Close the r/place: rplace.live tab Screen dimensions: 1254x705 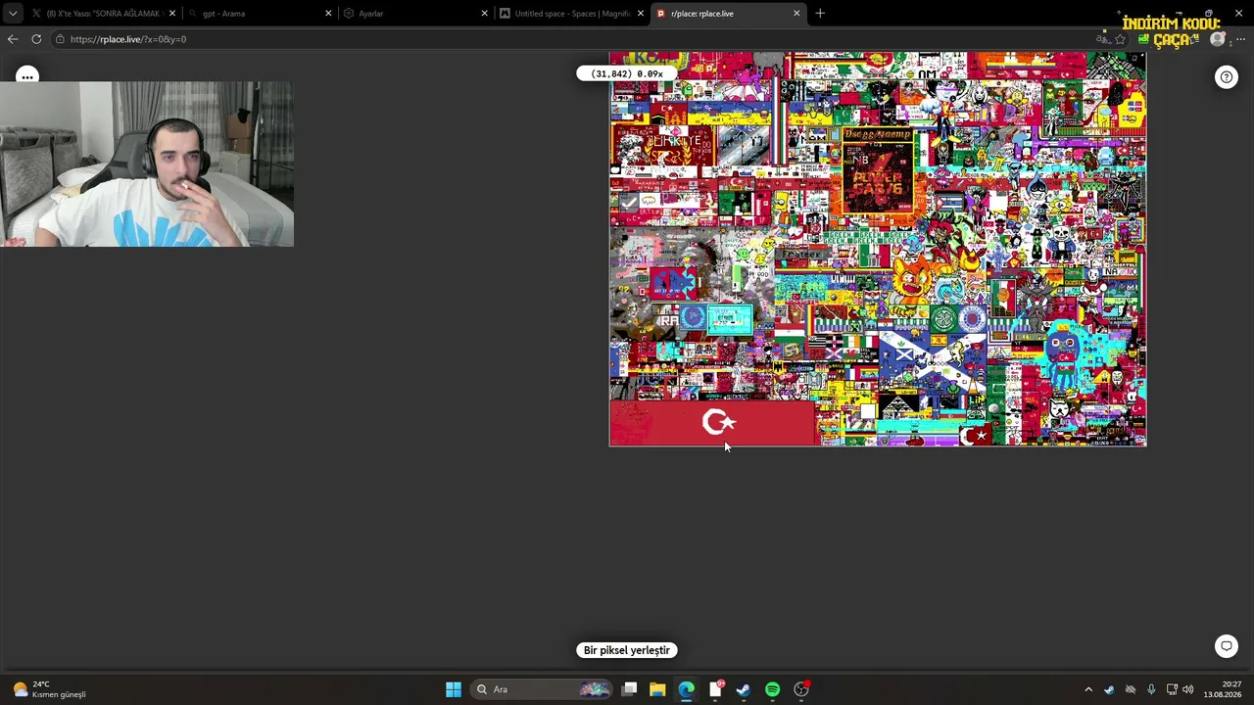pos(796,14)
